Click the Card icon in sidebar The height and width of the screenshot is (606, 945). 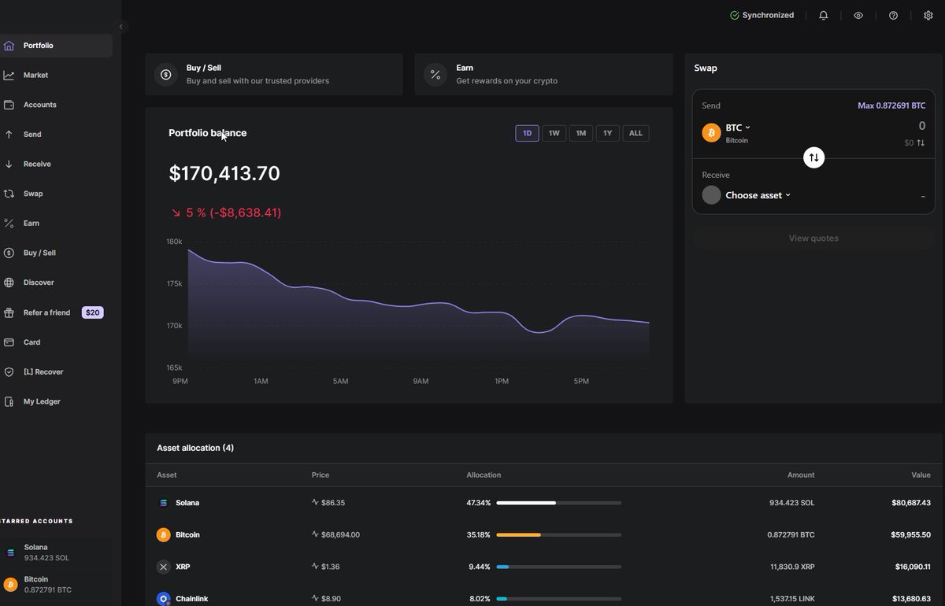point(9,342)
